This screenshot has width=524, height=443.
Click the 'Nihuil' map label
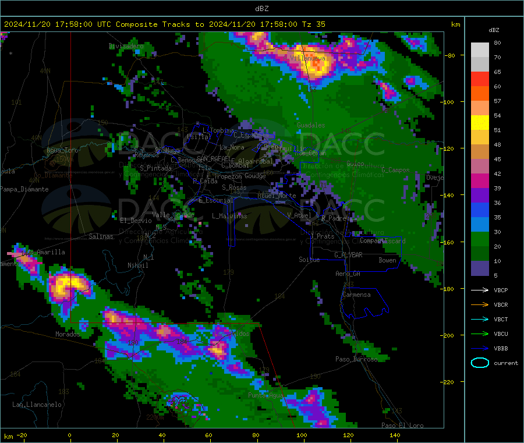coord(138,265)
